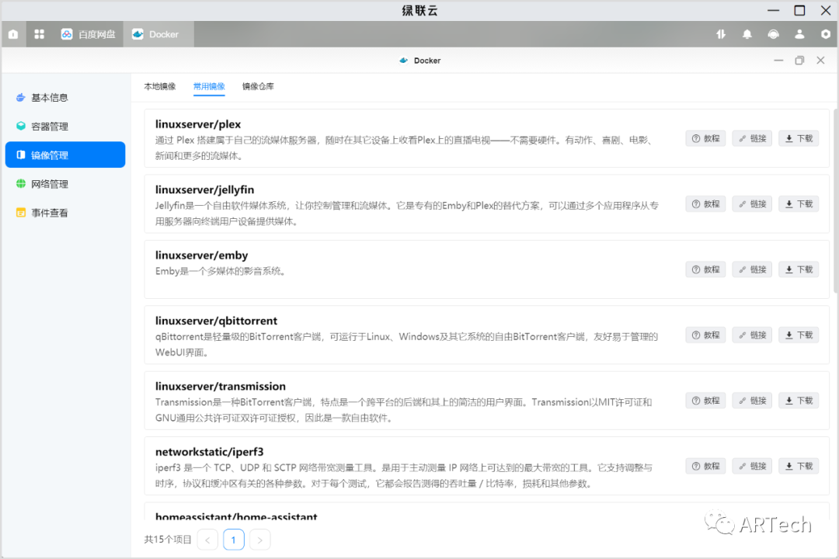The image size is (839, 559).
Task: Go to previous page arrow in pagination
Action: click(207, 540)
